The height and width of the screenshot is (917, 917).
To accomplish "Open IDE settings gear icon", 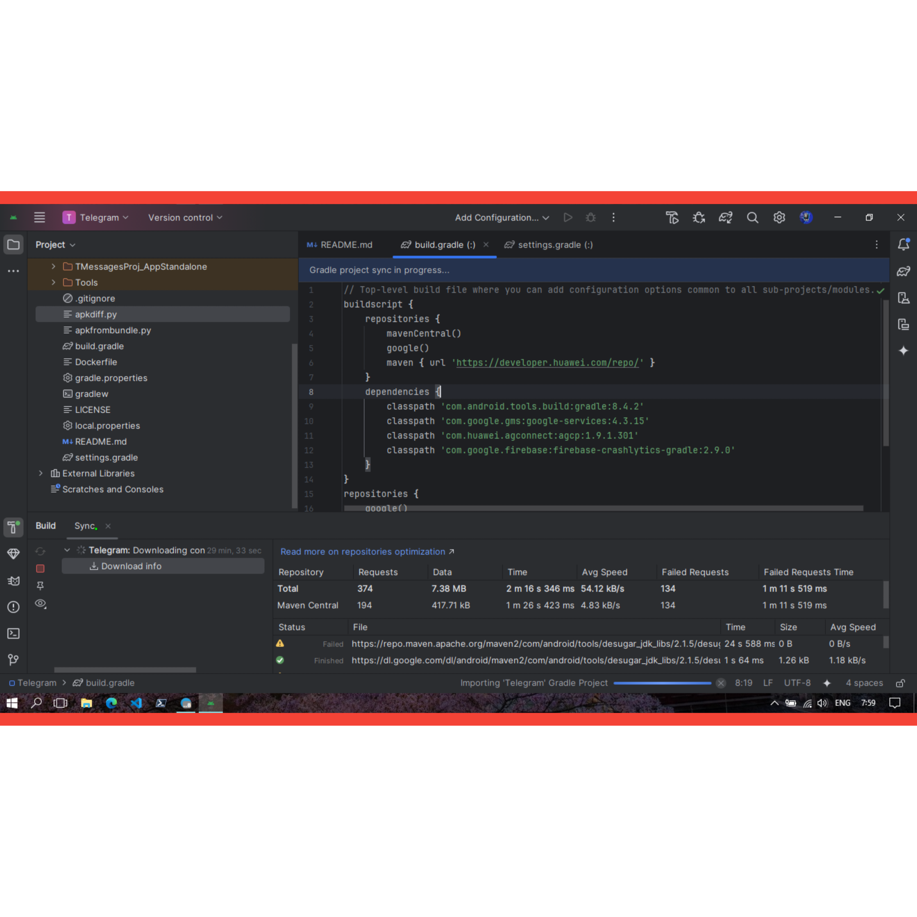I will (x=779, y=217).
